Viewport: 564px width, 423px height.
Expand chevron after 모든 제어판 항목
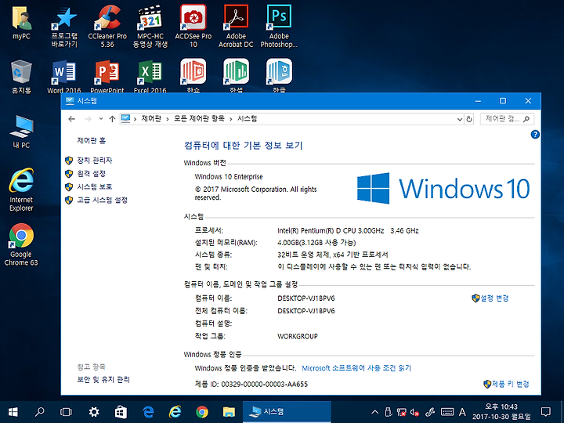(230, 119)
